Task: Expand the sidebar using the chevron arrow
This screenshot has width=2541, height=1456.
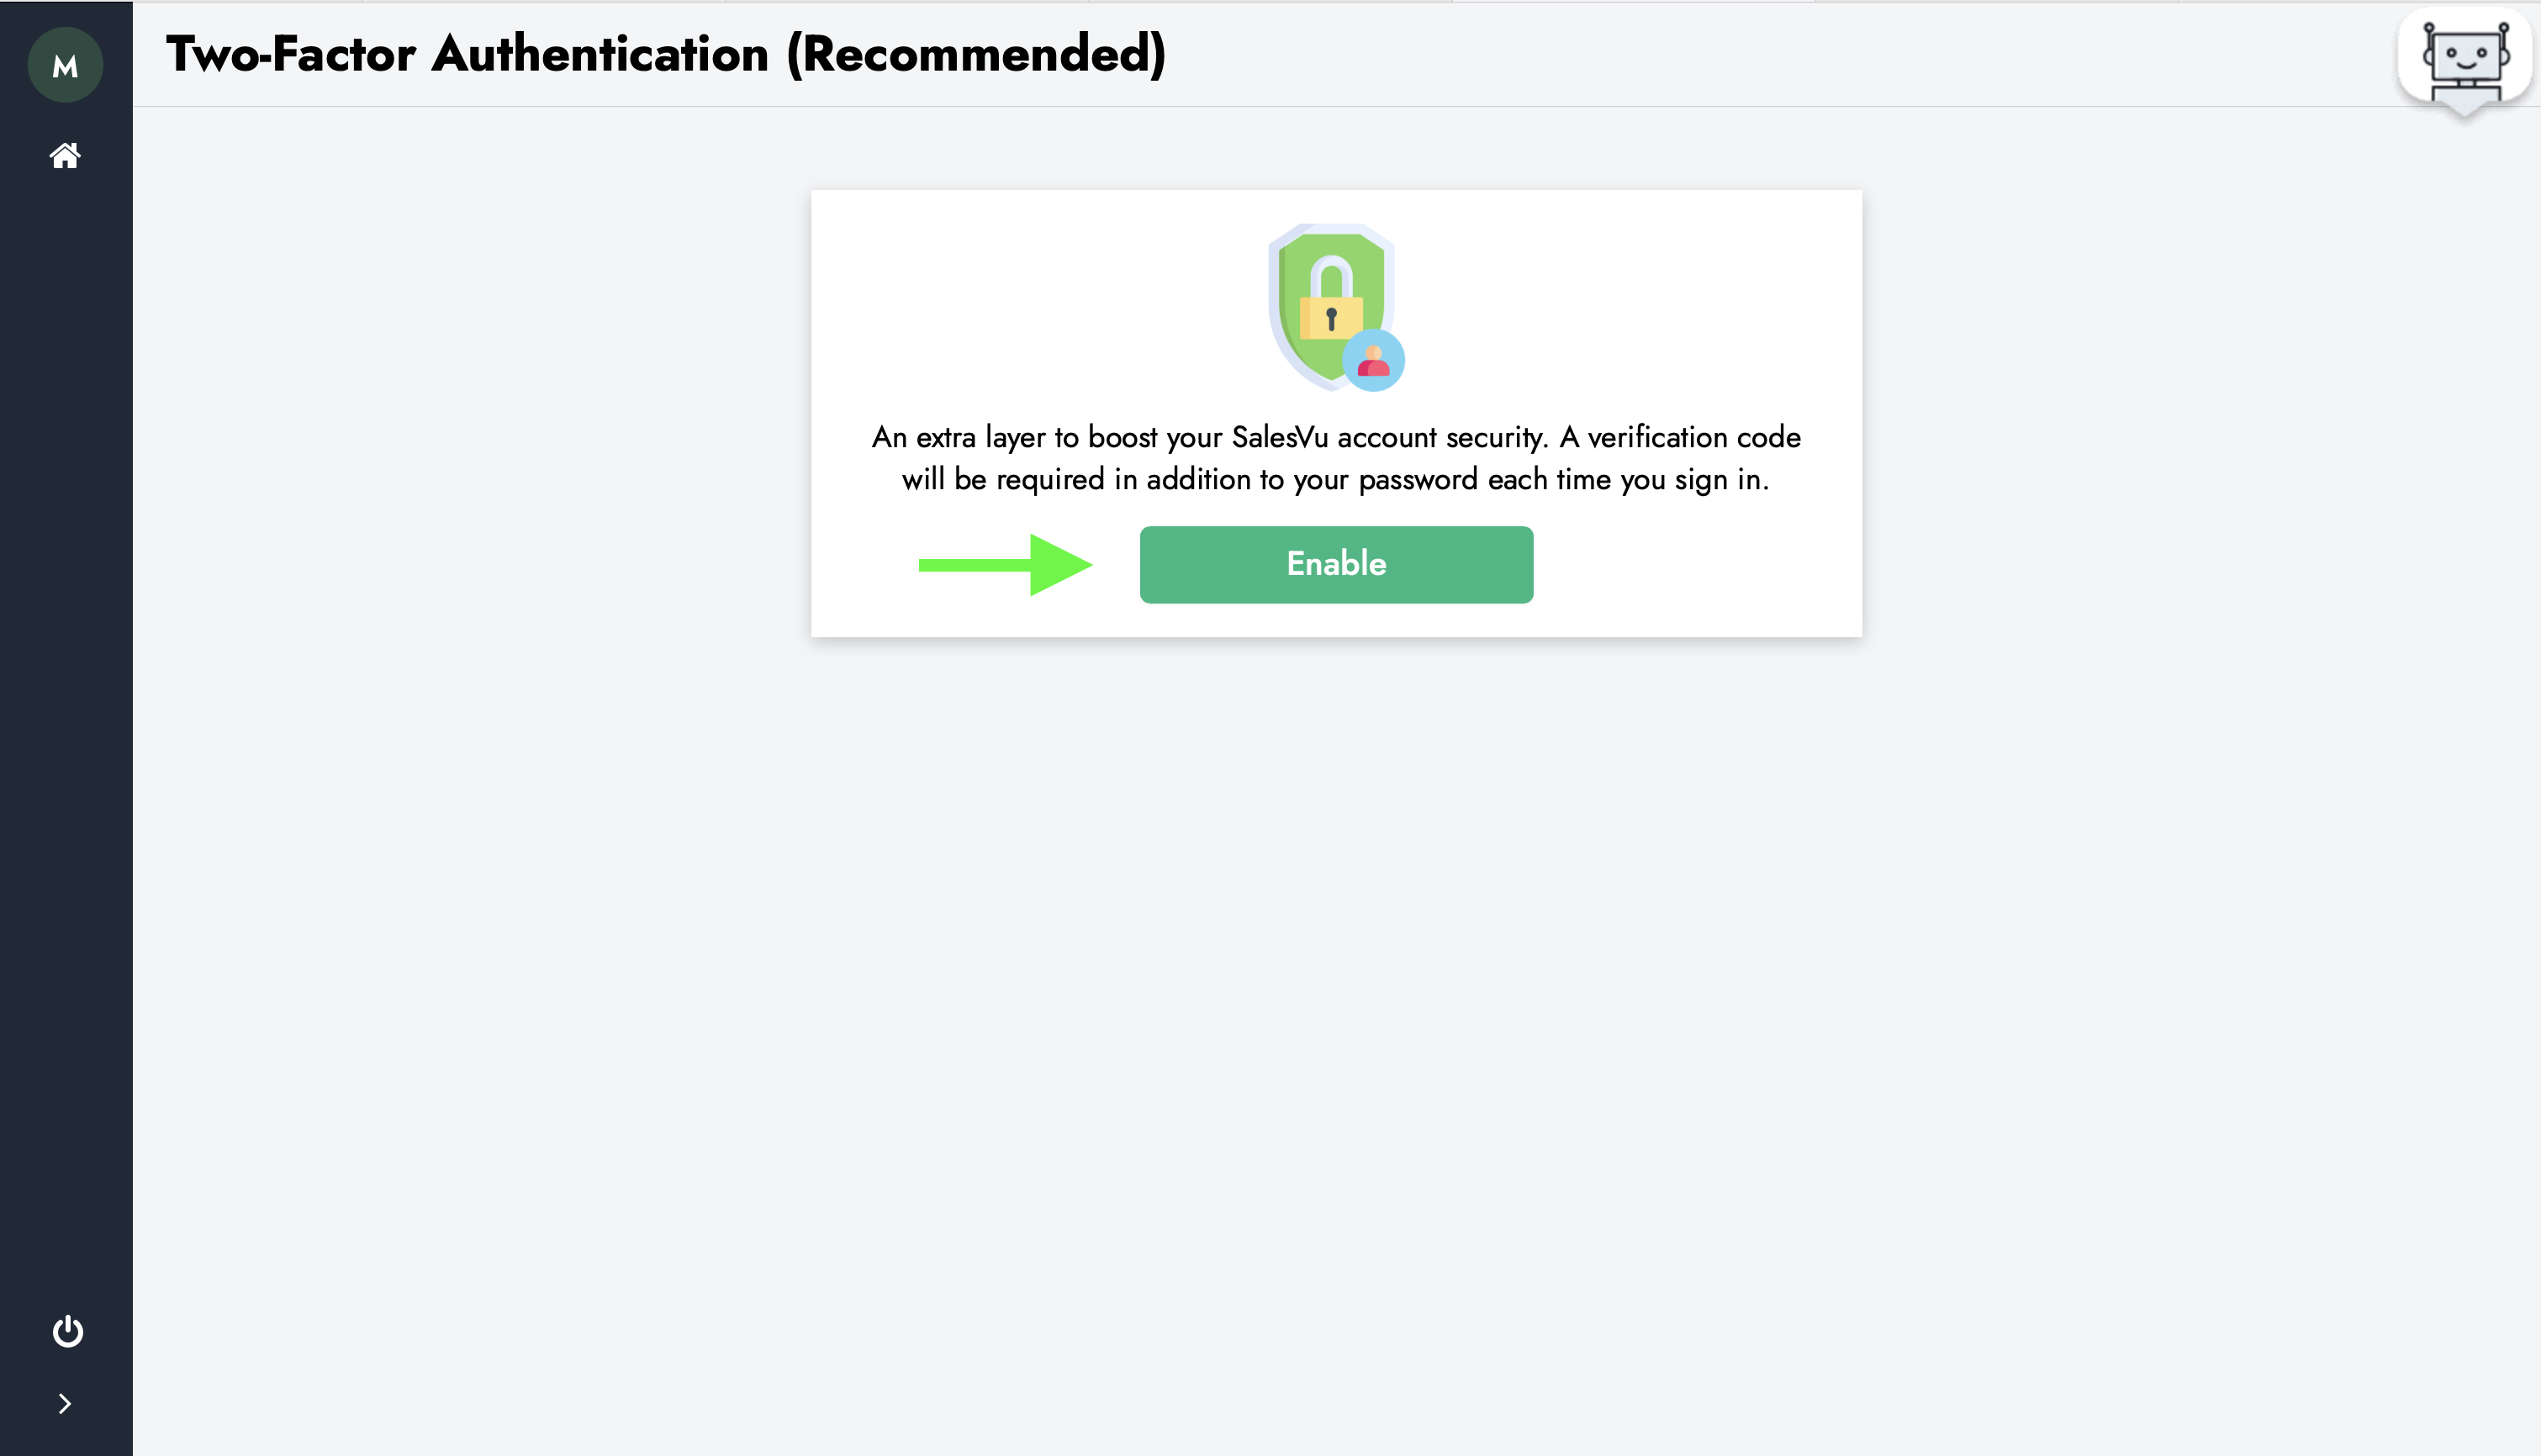Action: 65,1404
